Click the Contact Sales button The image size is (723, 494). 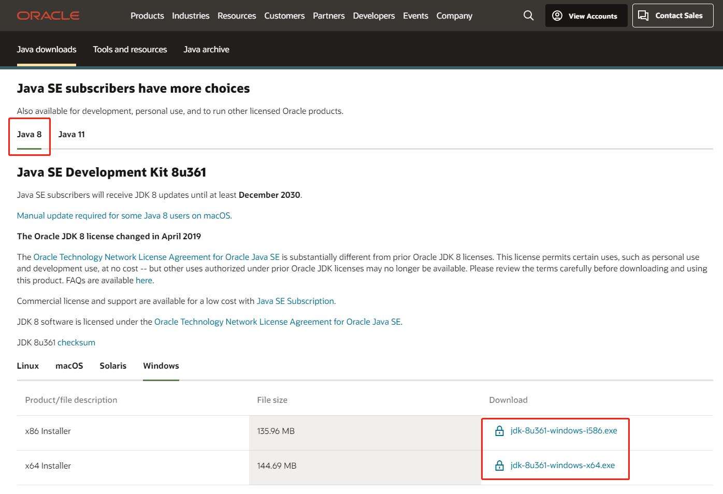tap(673, 16)
